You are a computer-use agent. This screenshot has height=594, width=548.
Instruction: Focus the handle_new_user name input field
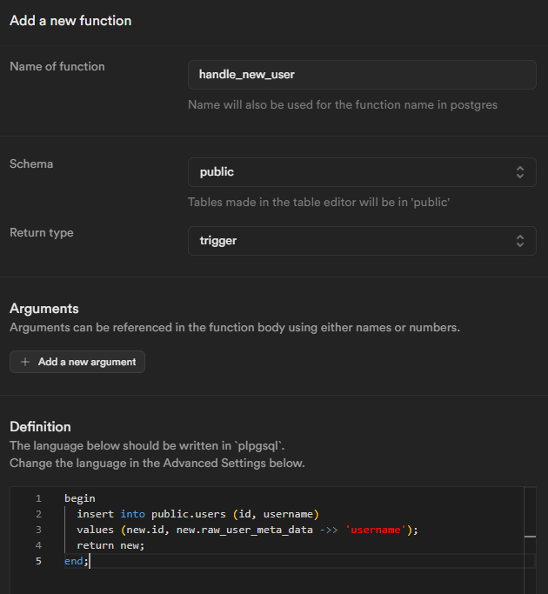361,75
